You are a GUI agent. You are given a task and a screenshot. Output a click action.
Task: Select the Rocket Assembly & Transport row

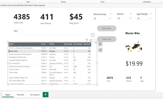point(50,66)
